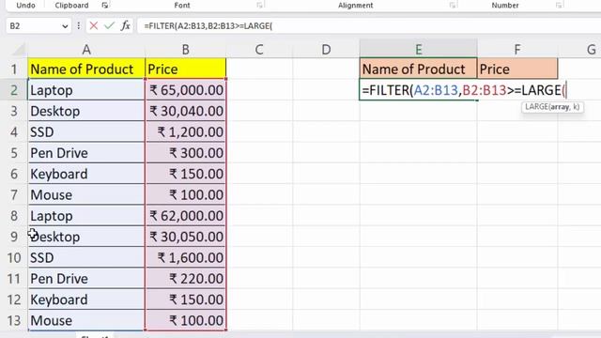This screenshot has width=601, height=338.
Task: Select column B header
Action: click(x=186, y=50)
